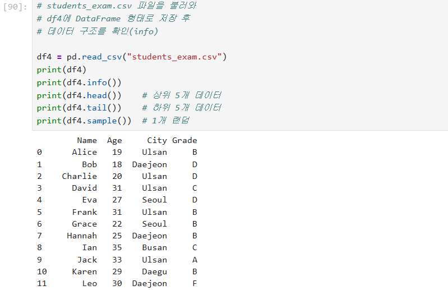Viewport: 448px width, 290px height.
Task: Click Daejeon in Hannah's row
Action: pos(150,236)
